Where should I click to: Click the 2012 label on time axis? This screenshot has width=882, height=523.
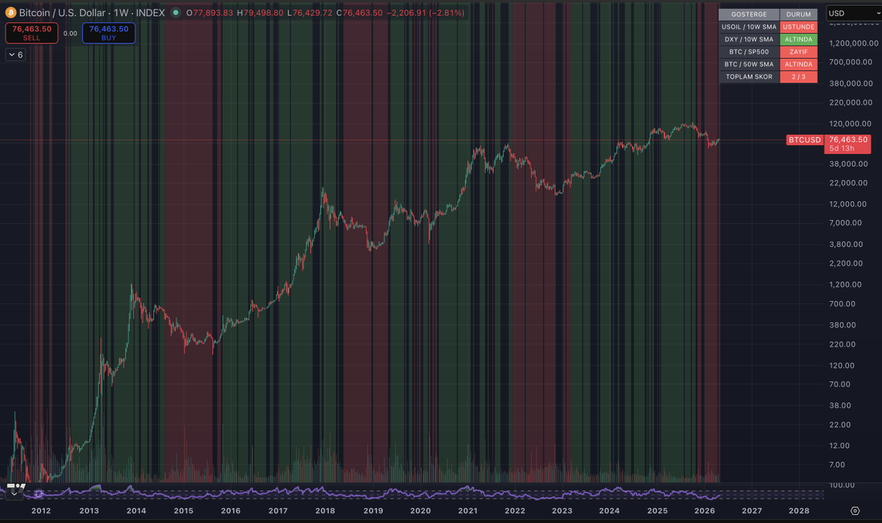(41, 511)
